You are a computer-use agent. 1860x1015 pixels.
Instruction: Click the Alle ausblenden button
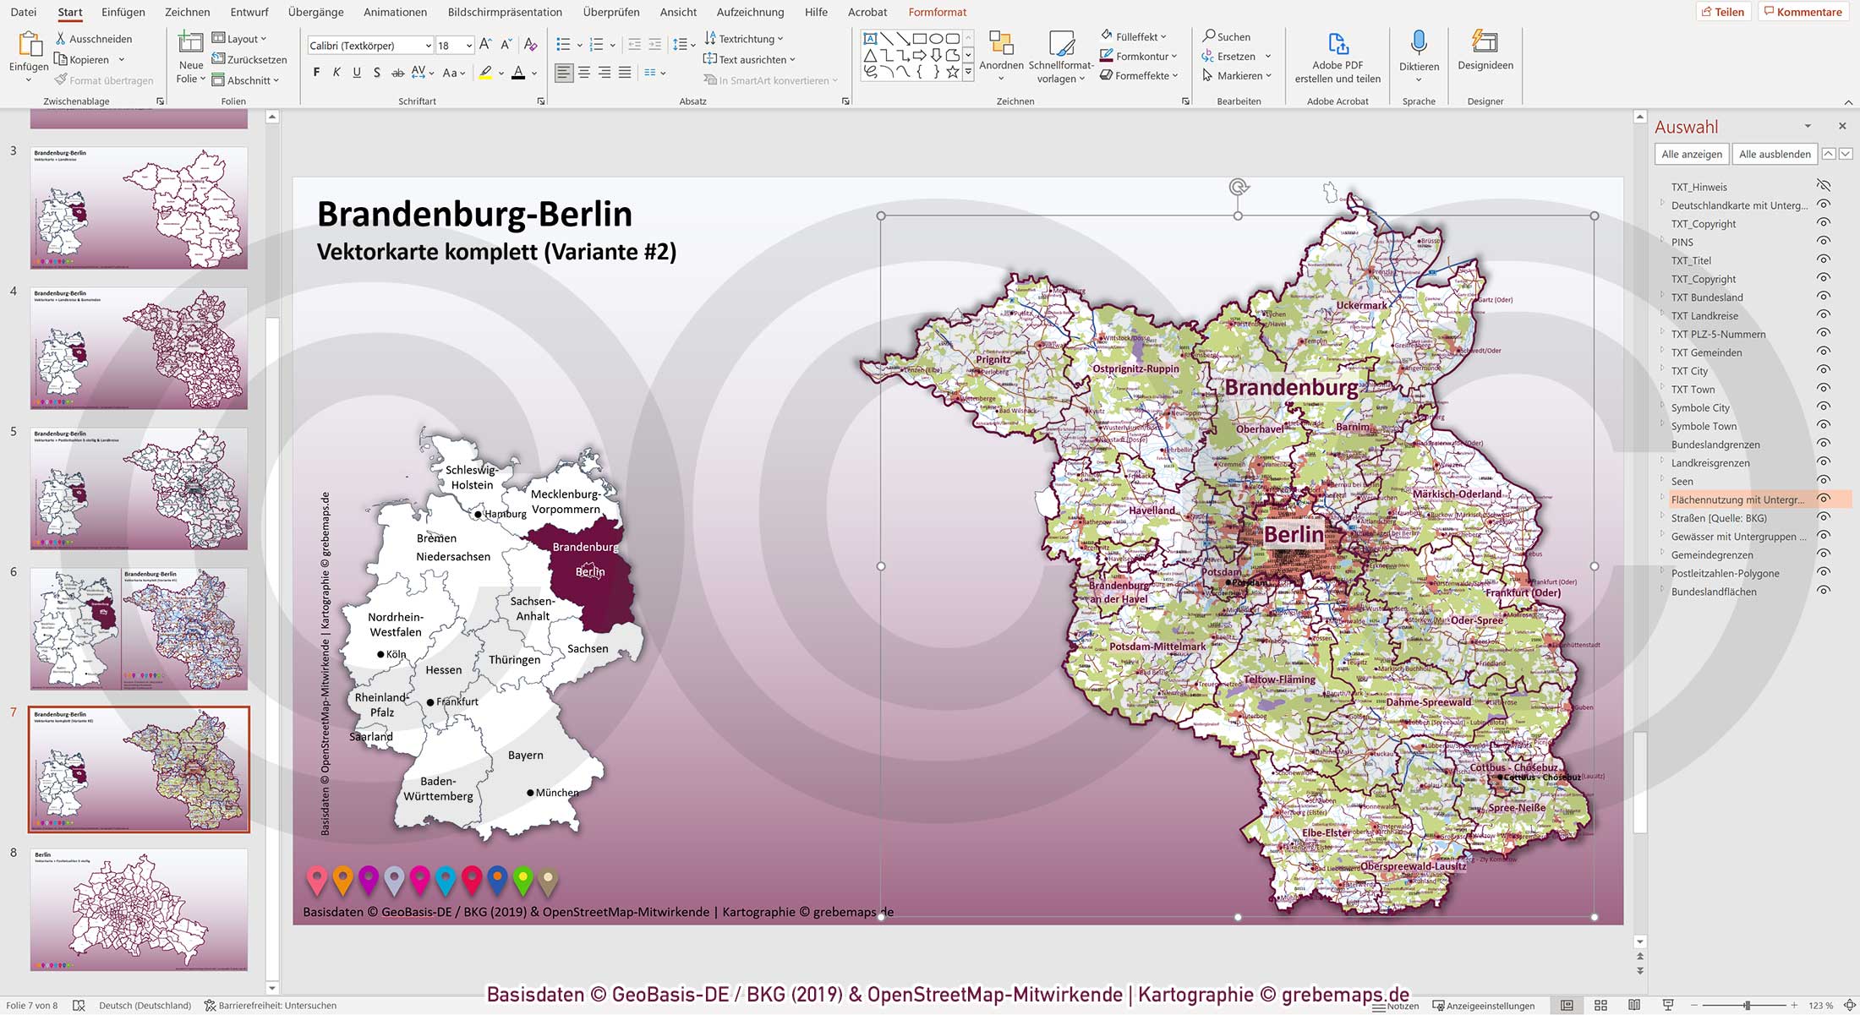tap(1774, 154)
